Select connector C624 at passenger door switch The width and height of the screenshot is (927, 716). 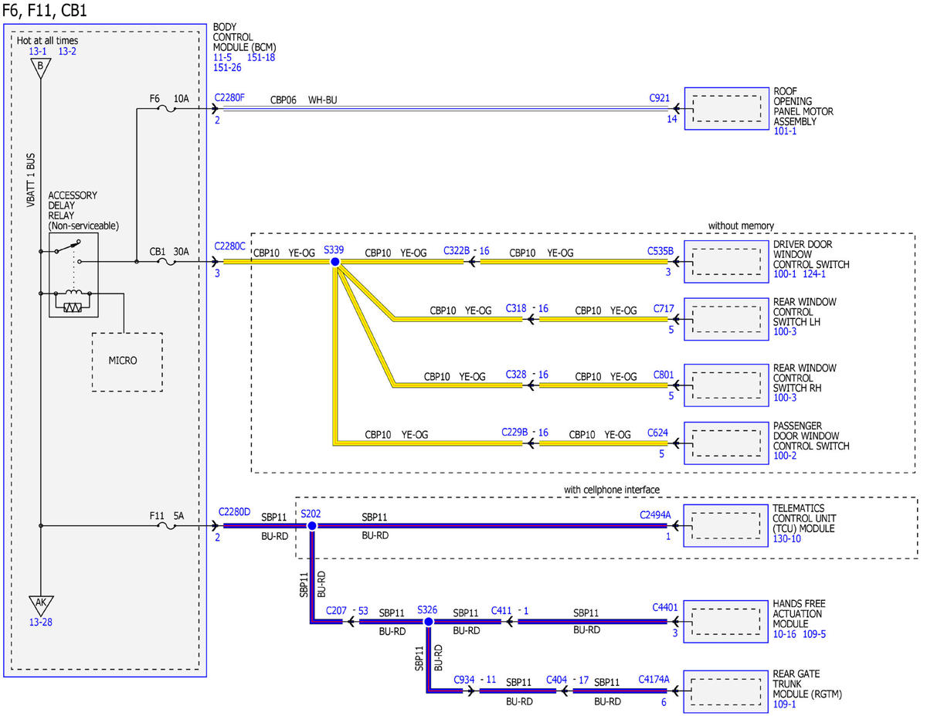click(658, 433)
